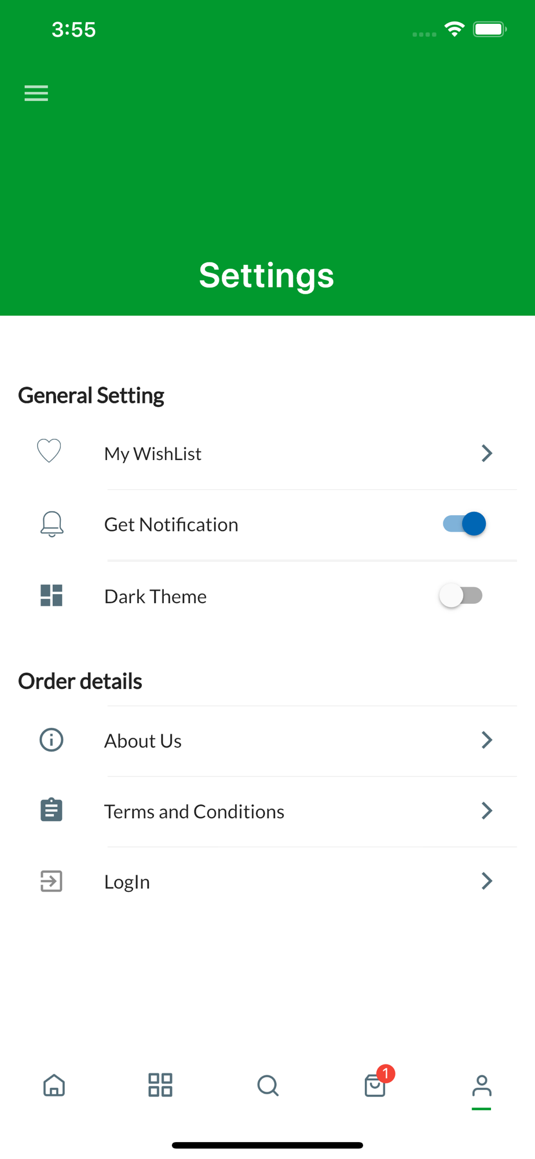Screen dimensions: 535x1159
Task: Open Terms and Conditions text link
Action: 194,811
